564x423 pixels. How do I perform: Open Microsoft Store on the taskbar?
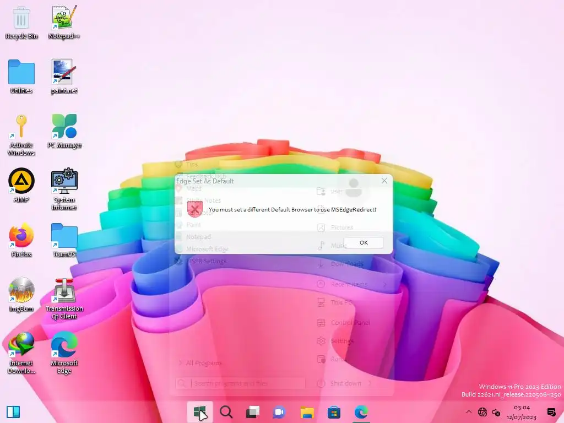tap(334, 412)
